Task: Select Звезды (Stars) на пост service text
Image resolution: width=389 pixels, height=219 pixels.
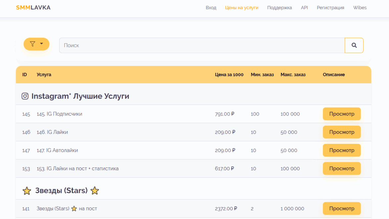Action: click(67, 209)
